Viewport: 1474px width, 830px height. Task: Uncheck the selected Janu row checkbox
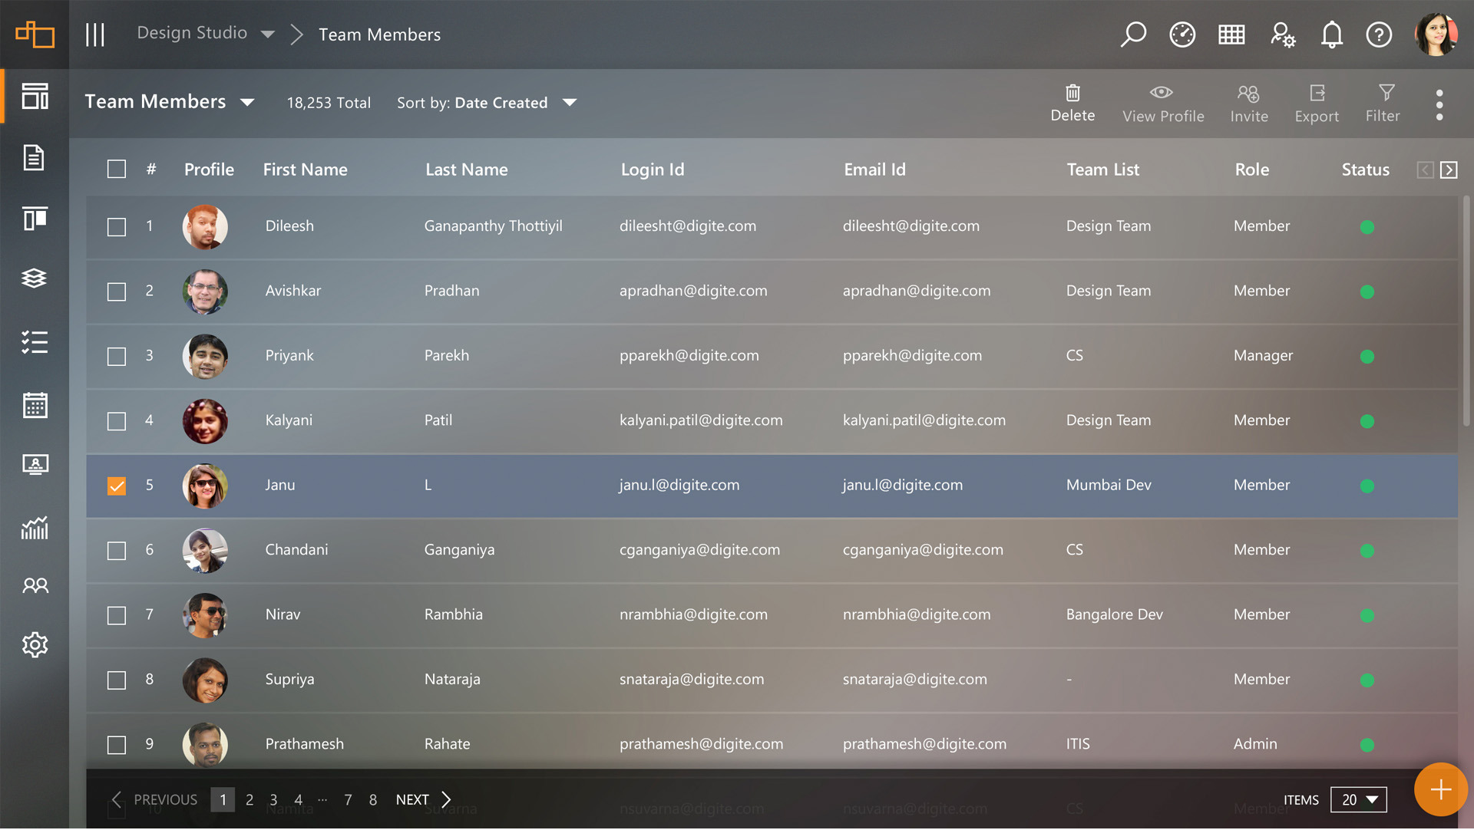(117, 486)
